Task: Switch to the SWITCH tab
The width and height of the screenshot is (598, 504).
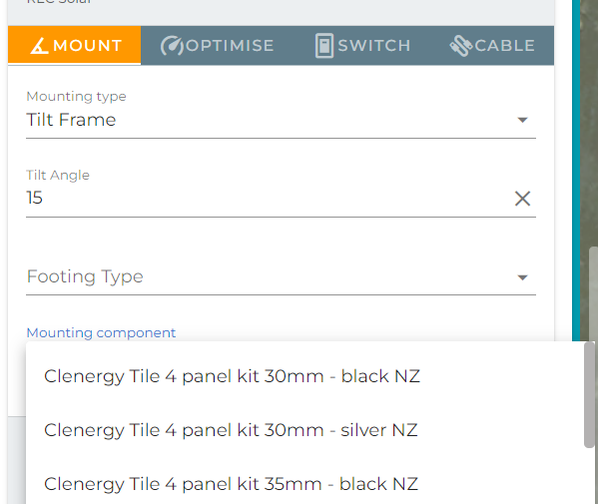Action: (x=363, y=46)
